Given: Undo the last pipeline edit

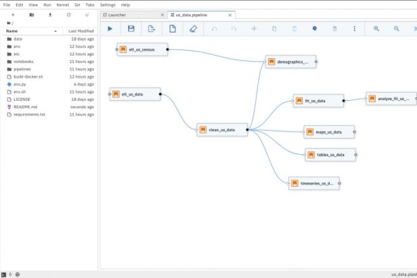Looking at the screenshot, I should pos(214,29).
